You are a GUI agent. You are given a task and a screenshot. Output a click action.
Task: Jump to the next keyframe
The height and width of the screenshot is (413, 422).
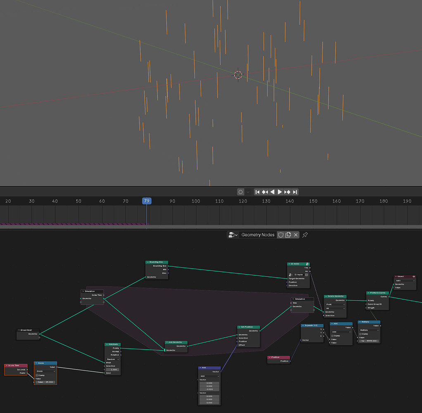[287, 192]
